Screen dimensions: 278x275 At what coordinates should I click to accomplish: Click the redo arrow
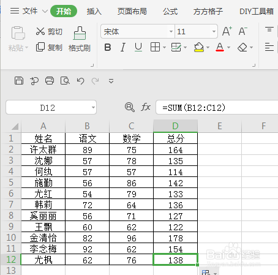(96, 81)
